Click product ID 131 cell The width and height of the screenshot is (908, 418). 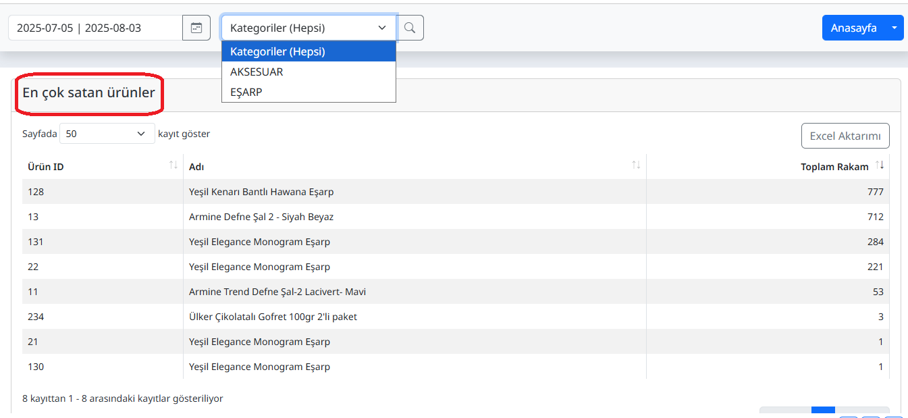[36, 242]
